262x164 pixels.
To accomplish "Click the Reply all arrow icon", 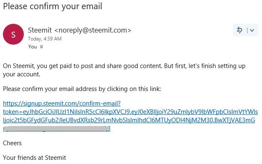I will click(239, 30).
